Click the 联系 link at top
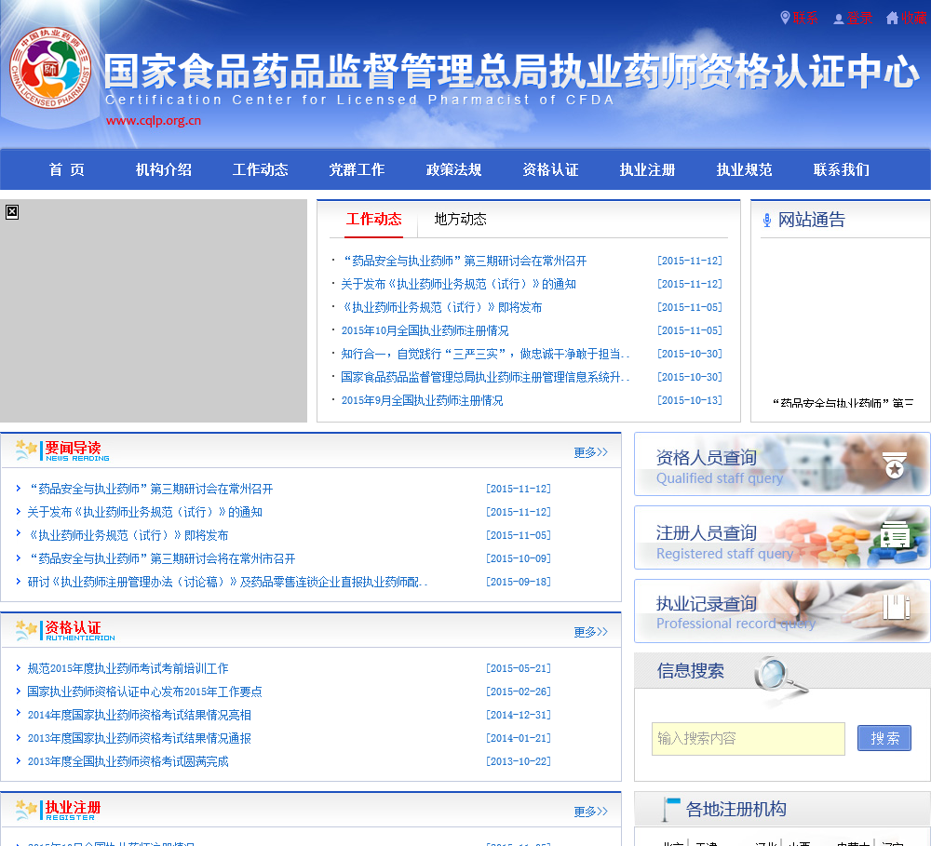 805,19
